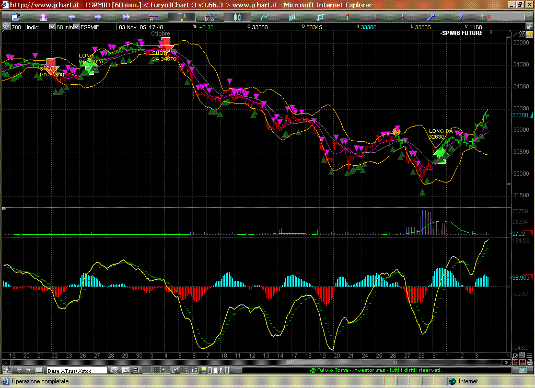Click the open folder icon in toolbar
Image resolution: width=535 pixels, height=388 pixels.
16,17
